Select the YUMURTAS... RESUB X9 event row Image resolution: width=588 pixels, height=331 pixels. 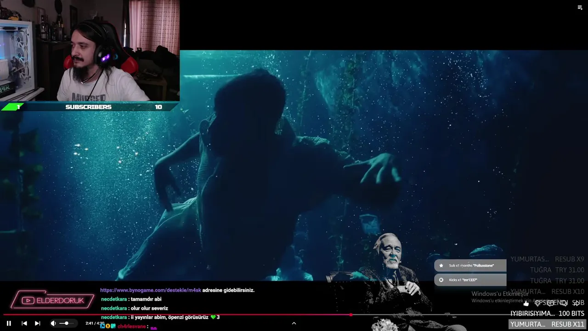[x=548, y=259]
